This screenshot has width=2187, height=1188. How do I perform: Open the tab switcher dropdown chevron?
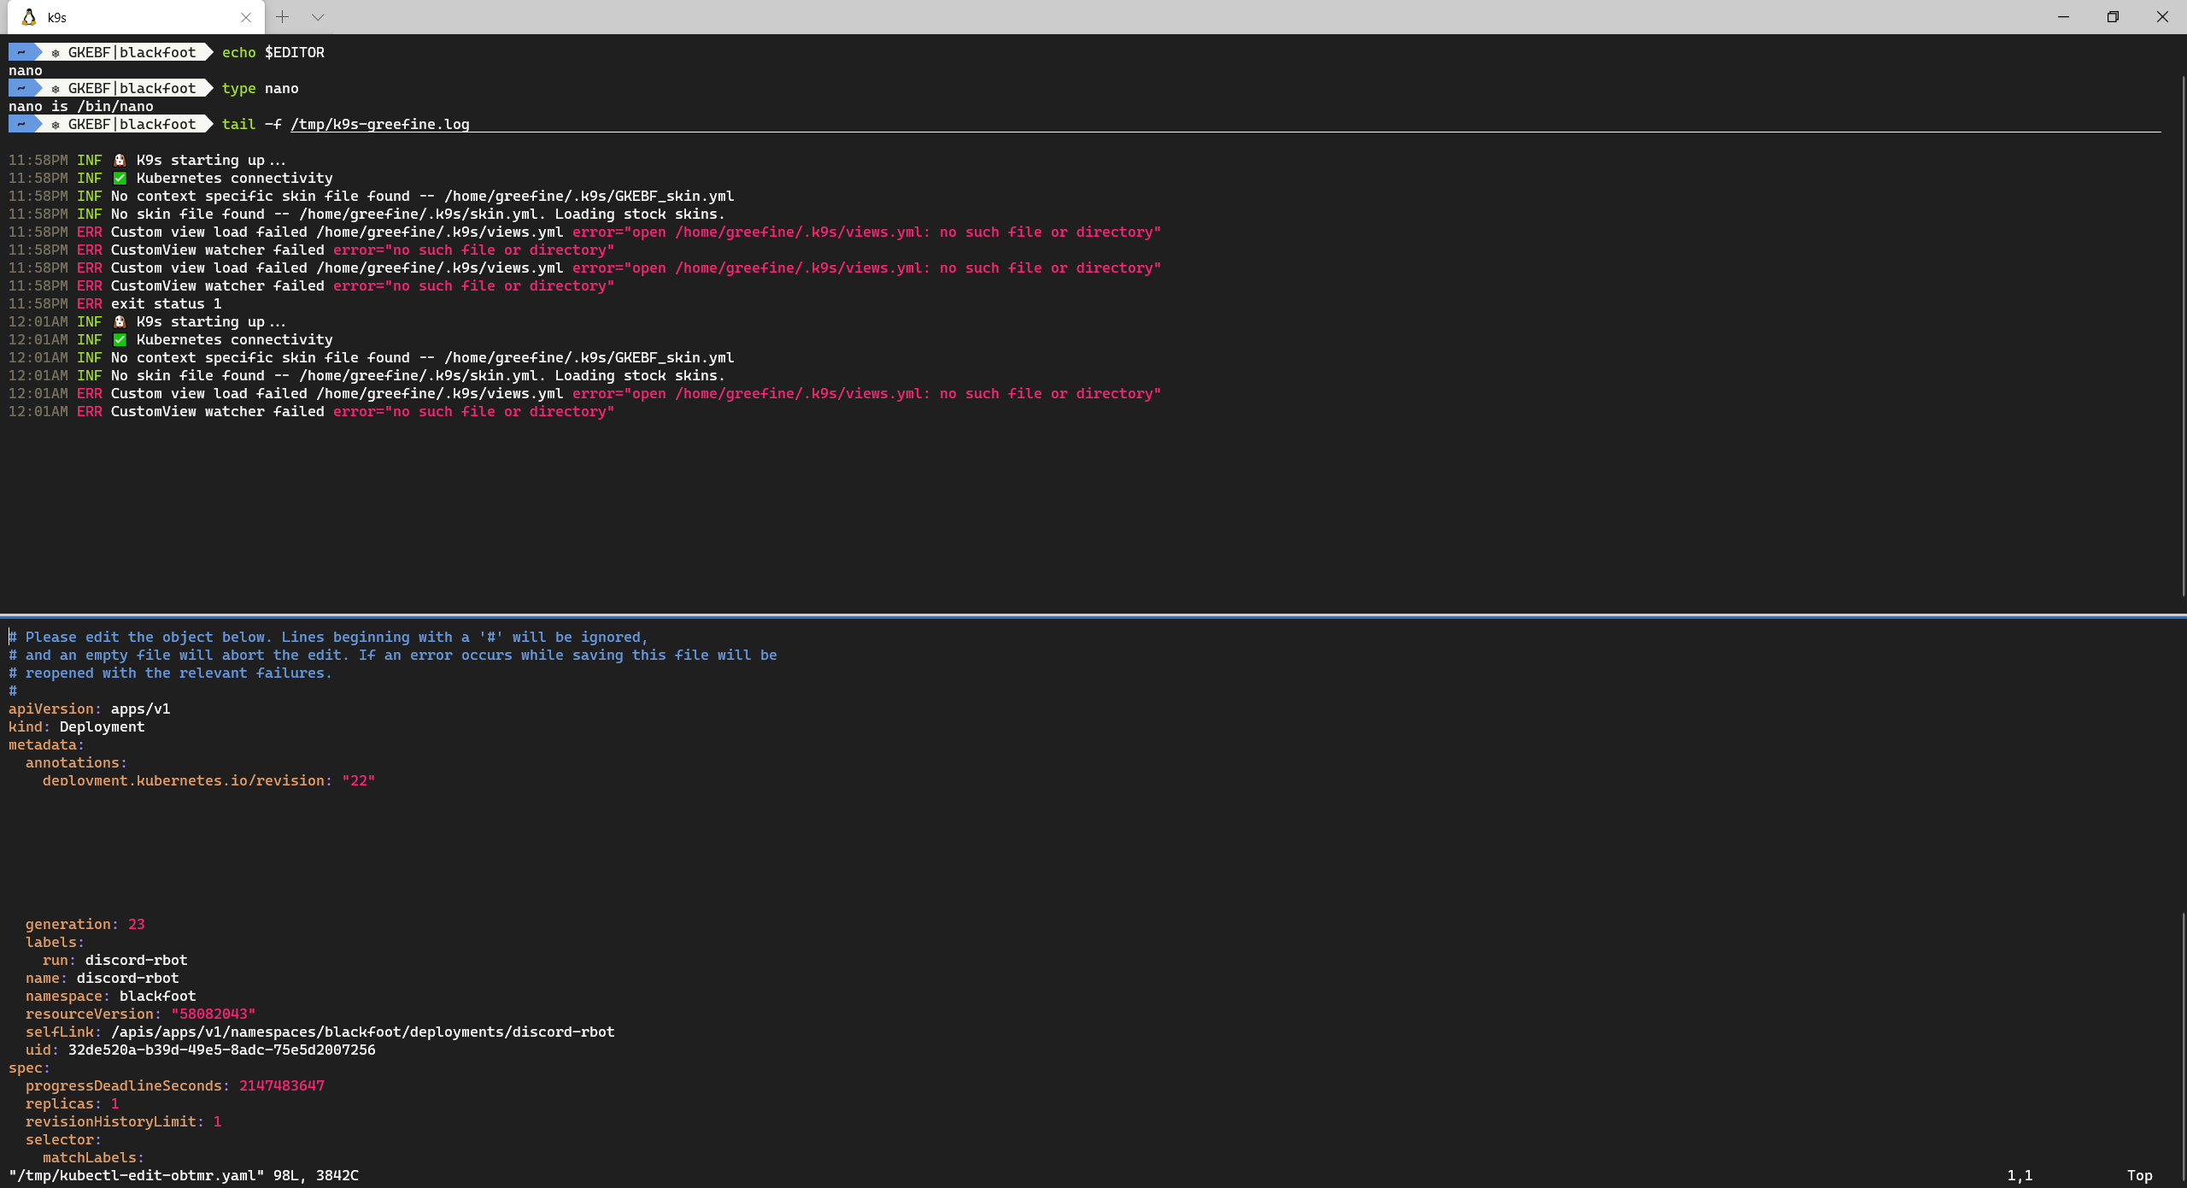click(318, 16)
